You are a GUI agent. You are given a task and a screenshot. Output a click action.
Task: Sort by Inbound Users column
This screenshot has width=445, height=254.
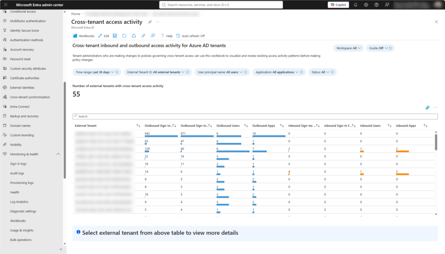pos(390,126)
